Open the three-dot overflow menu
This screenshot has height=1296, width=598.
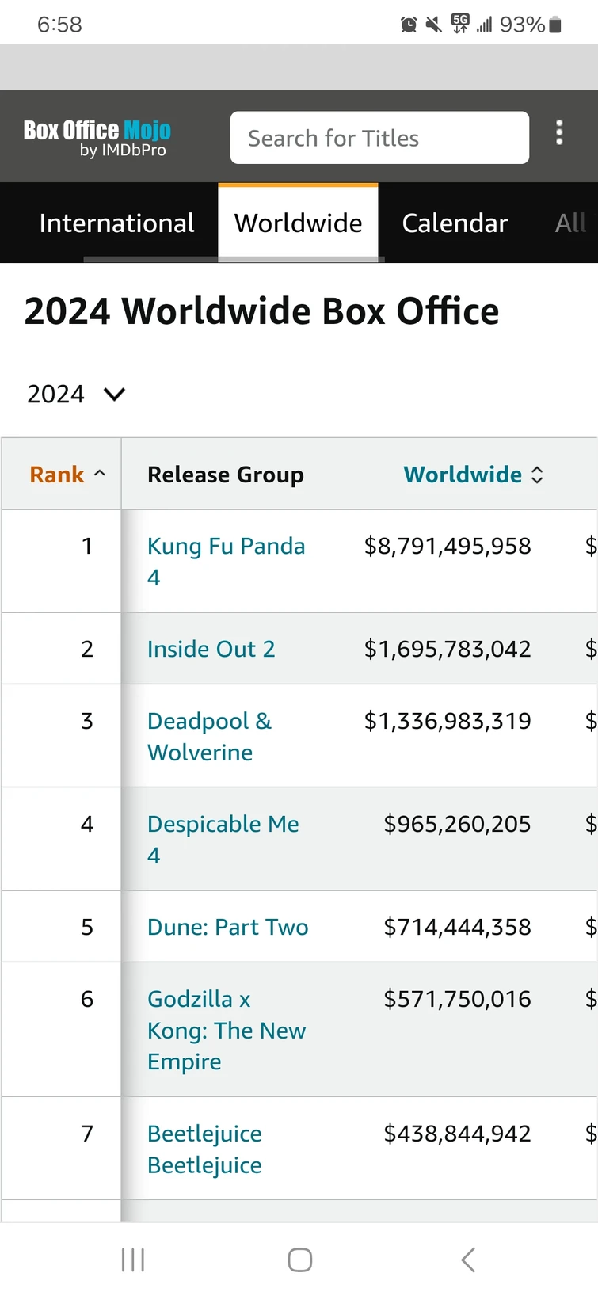[559, 132]
